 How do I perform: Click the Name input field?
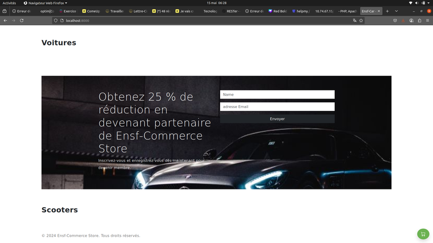click(277, 94)
